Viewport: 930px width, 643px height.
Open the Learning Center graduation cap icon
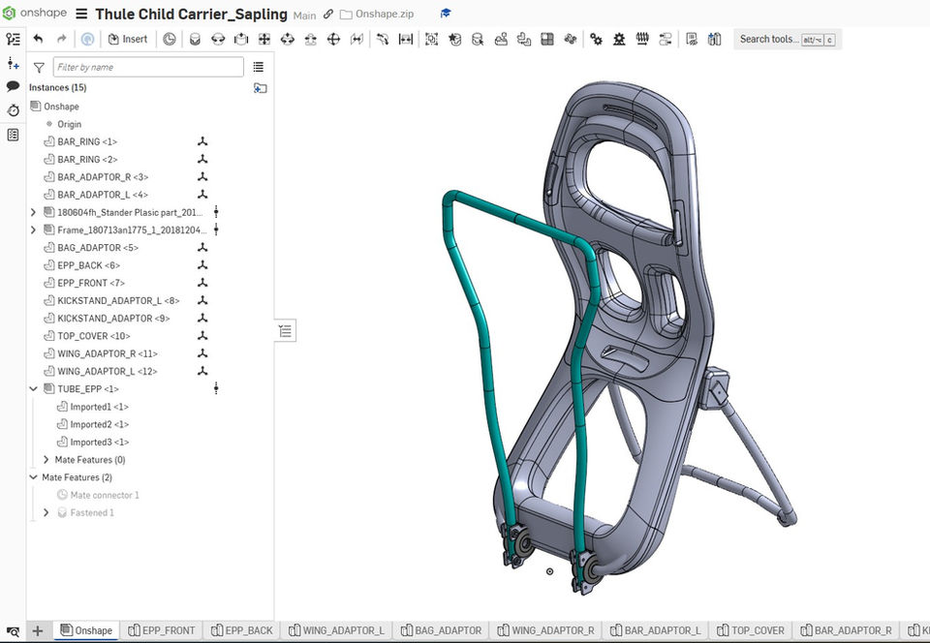click(x=446, y=15)
